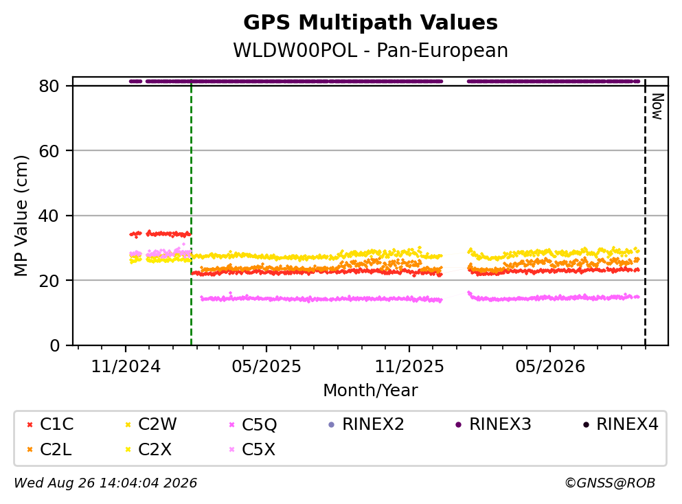Click the 60 y-axis tick label

(x=49, y=151)
